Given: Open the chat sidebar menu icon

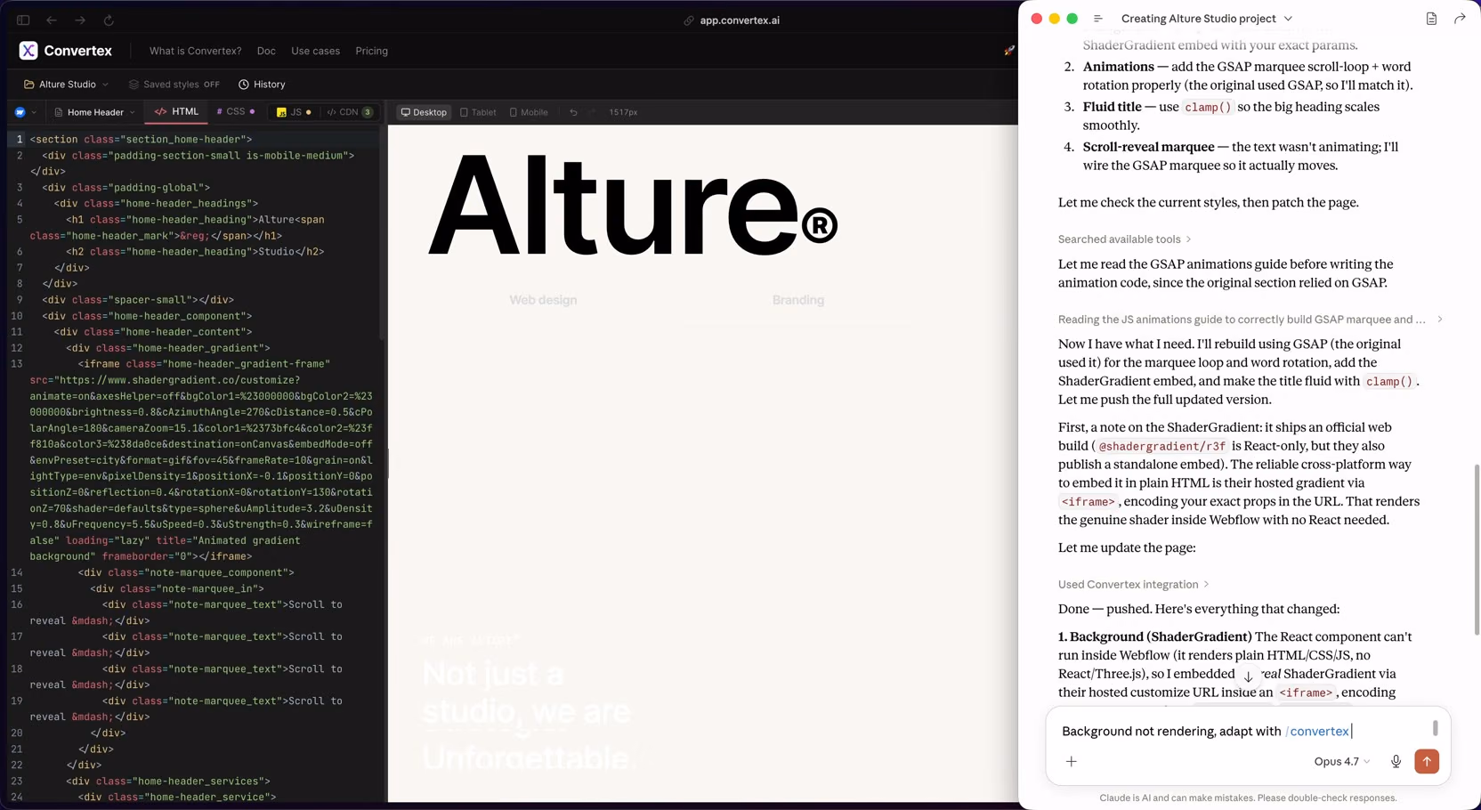Looking at the screenshot, I should point(1097,19).
